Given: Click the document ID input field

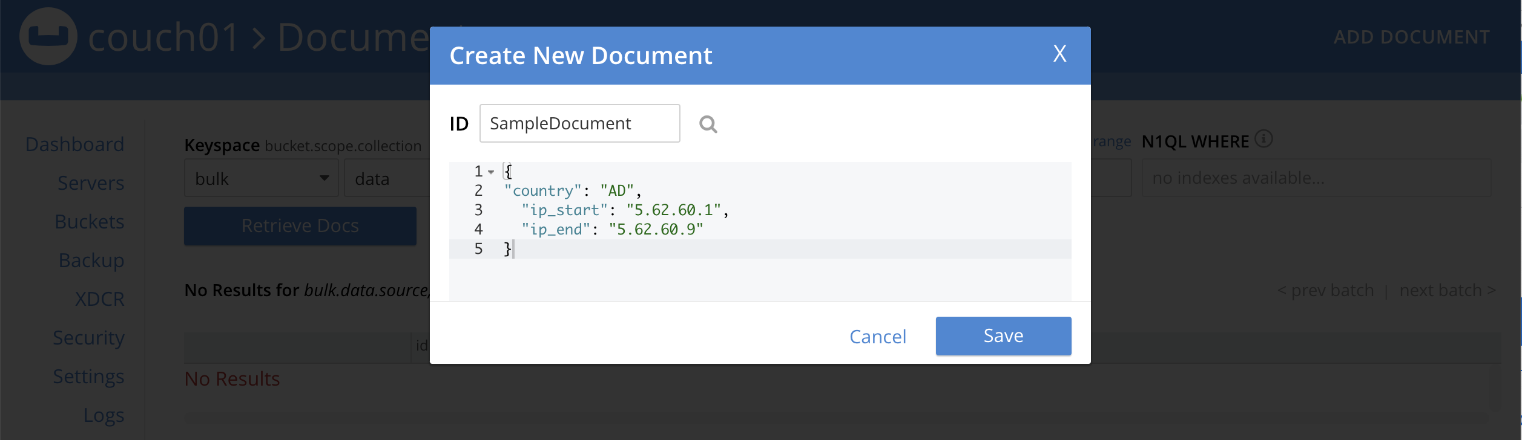Looking at the screenshot, I should tap(579, 123).
